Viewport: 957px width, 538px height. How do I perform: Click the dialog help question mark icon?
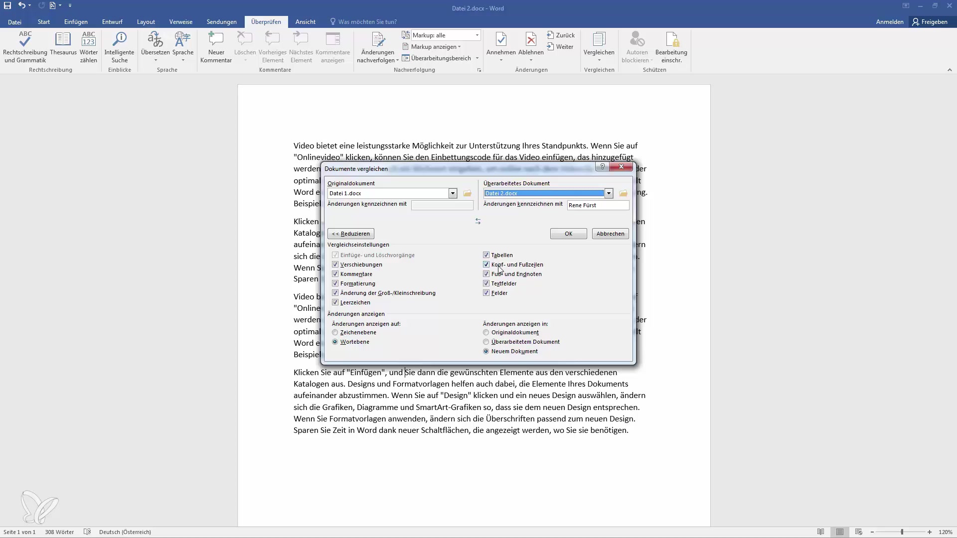click(602, 167)
